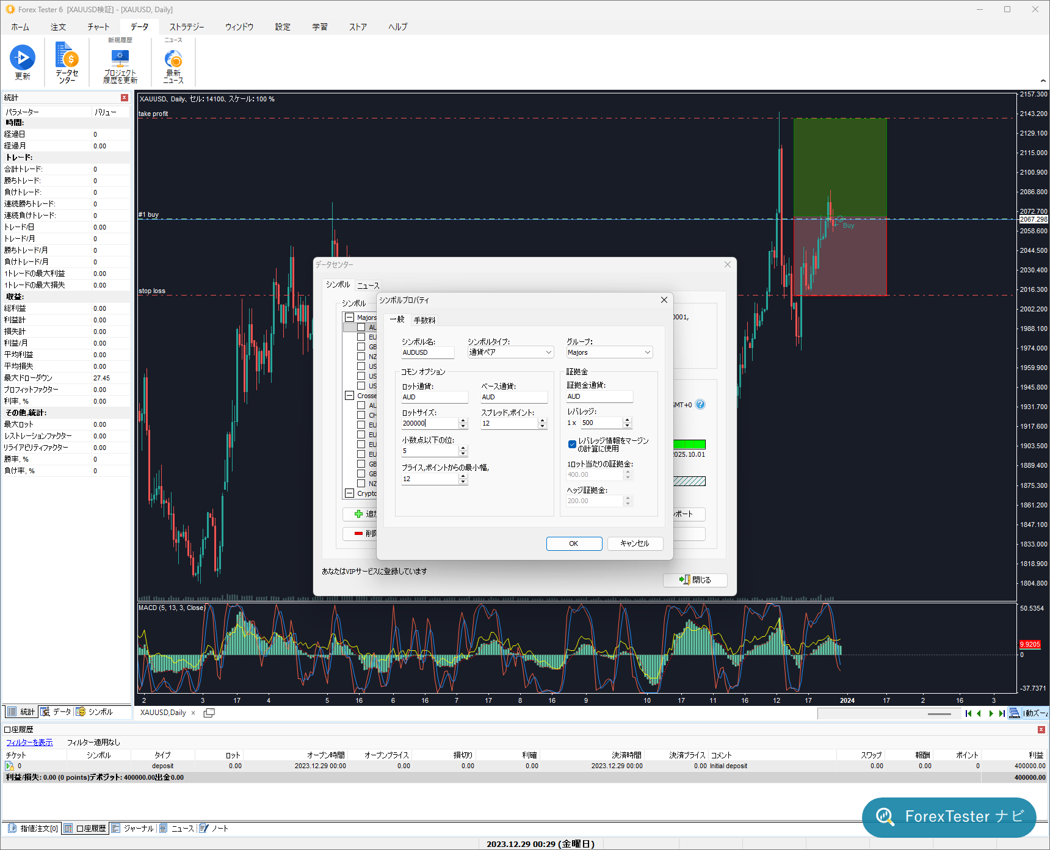Close the 統計 panel with red X
1050x850 pixels.
125,98
